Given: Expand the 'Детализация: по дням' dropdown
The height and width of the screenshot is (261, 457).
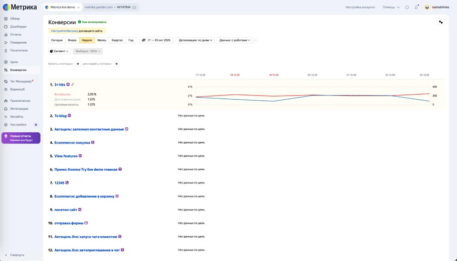Looking at the screenshot, I should (x=195, y=40).
